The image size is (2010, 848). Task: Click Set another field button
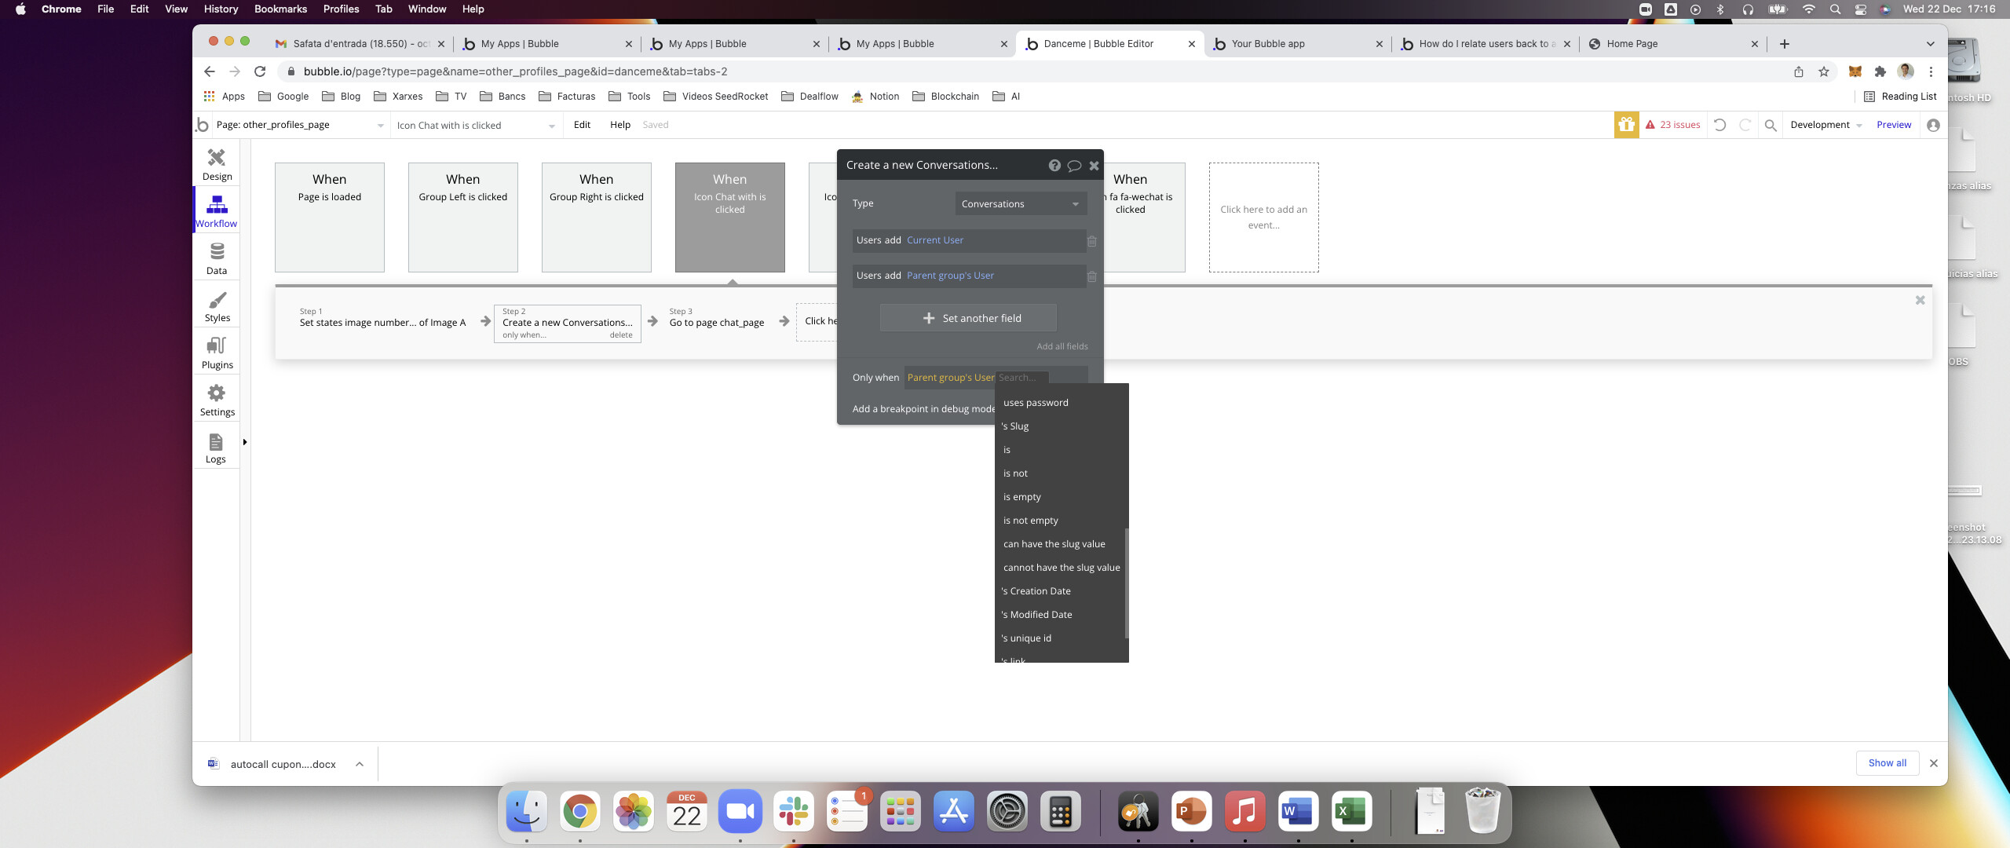coord(968,318)
